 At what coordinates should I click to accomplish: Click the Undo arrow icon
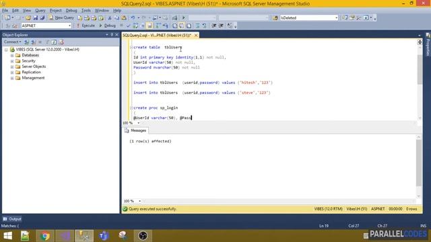pyautogui.click(x=133, y=18)
